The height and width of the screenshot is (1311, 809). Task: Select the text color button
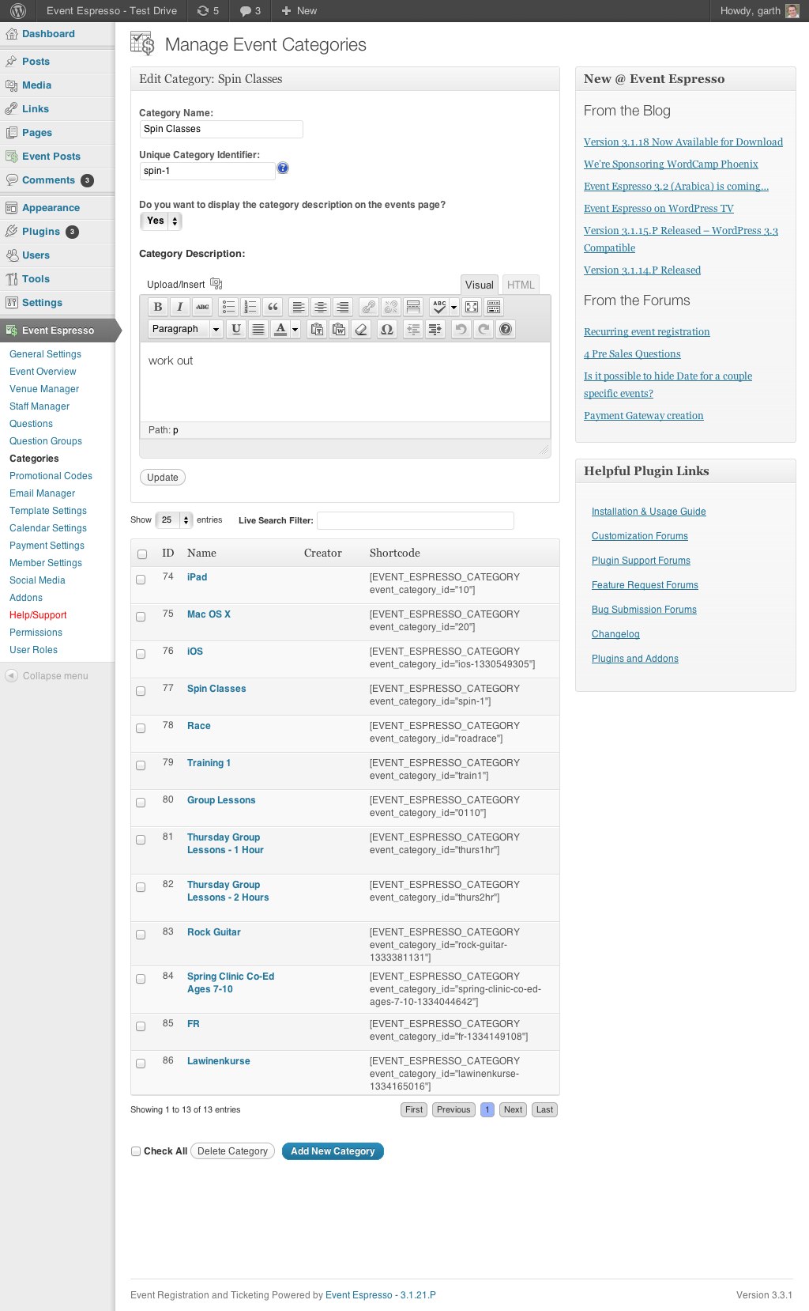[280, 329]
